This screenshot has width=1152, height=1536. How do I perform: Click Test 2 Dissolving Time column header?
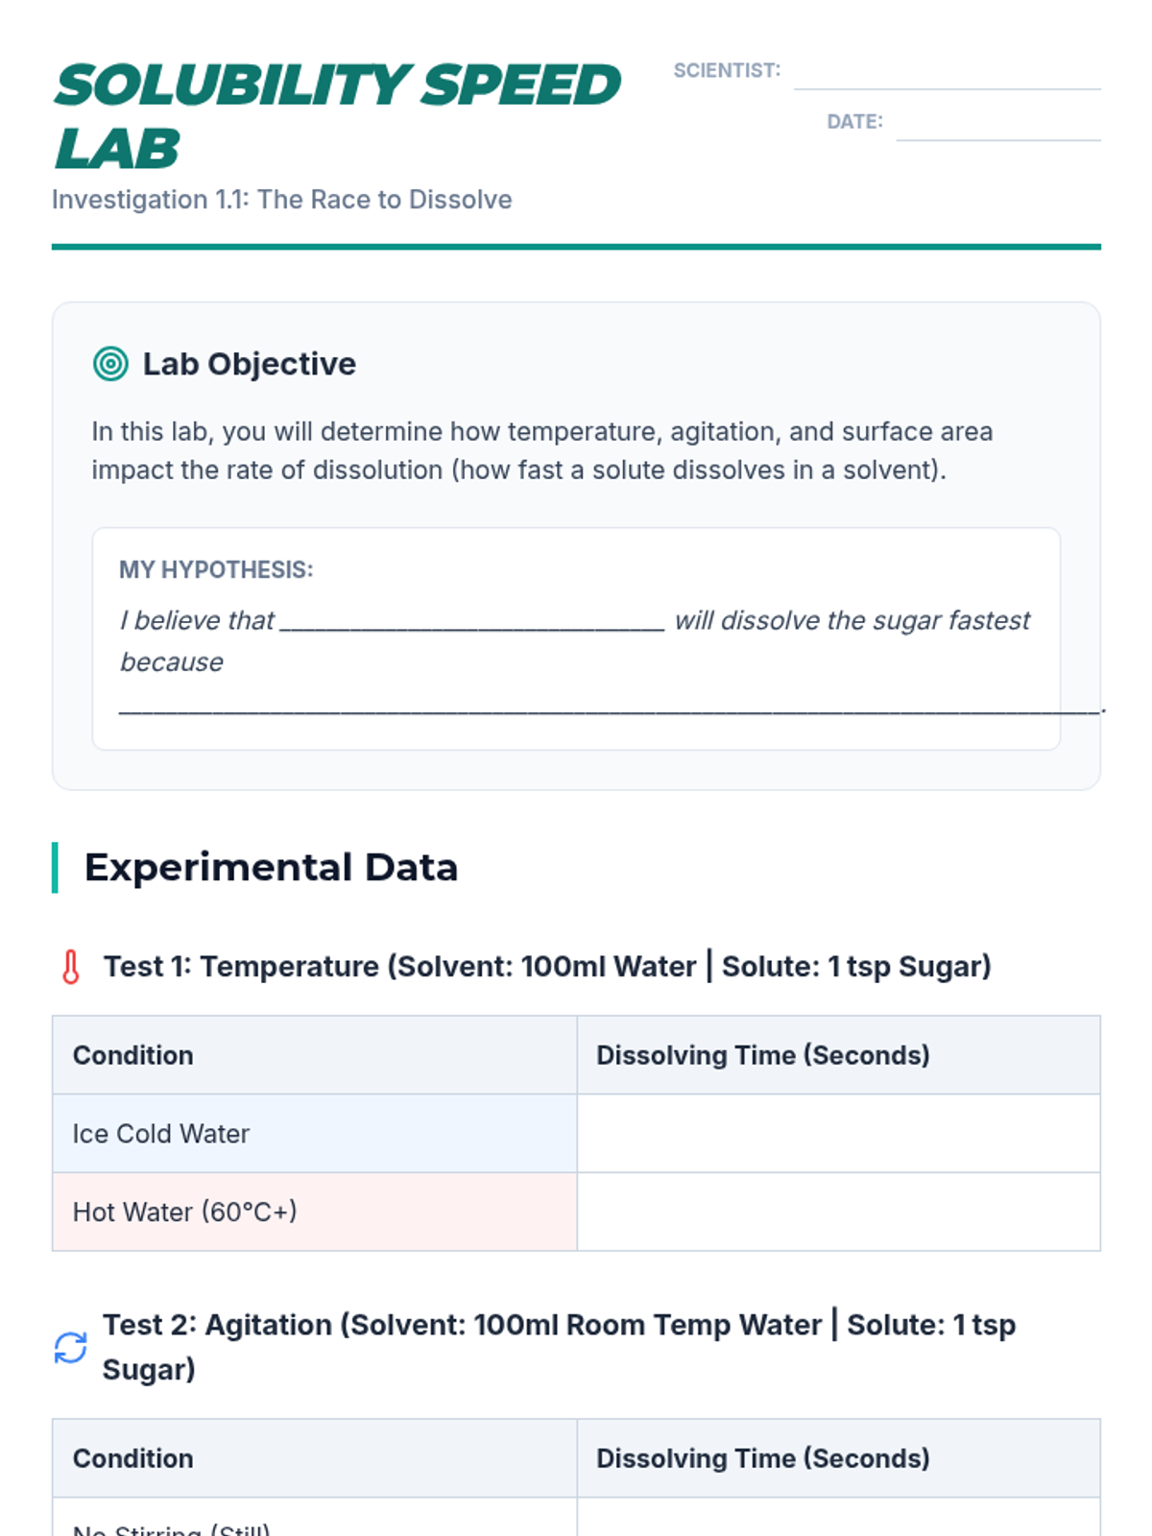[762, 1458]
